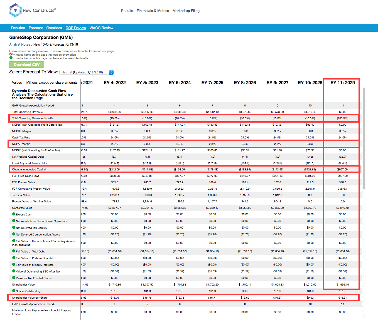Select the DCF Review menu item
This screenshot has width=378, height=320.
(x=76, y=28)
